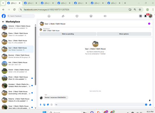The image size is (155, 113).
Task: Open the emoji picker in message box
Action: coord(146,105)
